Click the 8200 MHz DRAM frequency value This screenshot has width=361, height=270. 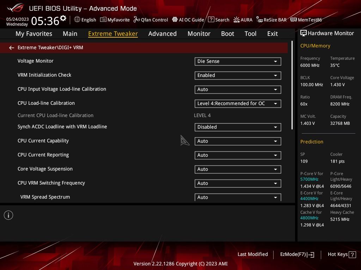[340, 104]
